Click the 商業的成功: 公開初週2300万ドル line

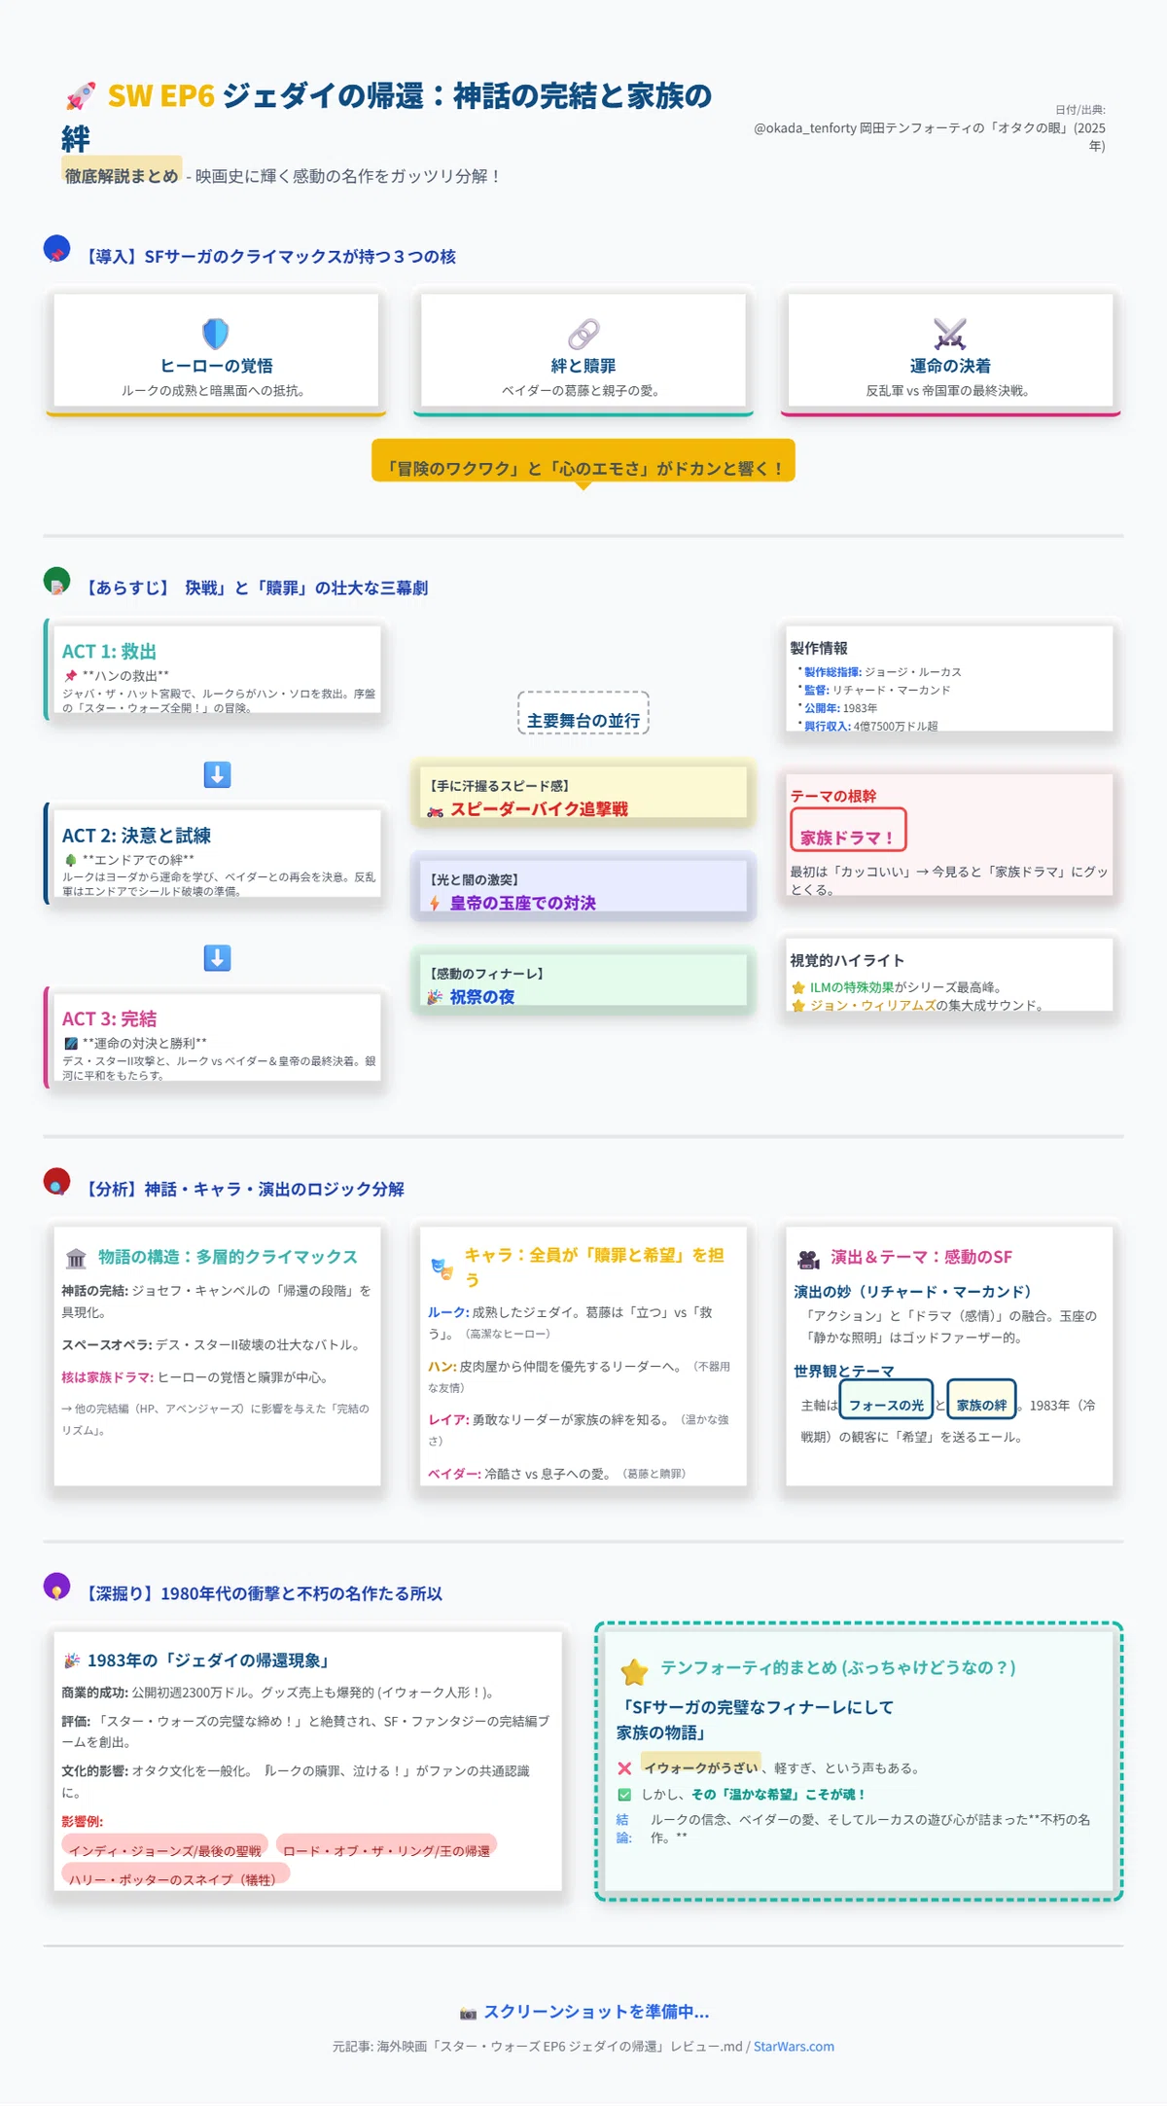click(281, 1693)
